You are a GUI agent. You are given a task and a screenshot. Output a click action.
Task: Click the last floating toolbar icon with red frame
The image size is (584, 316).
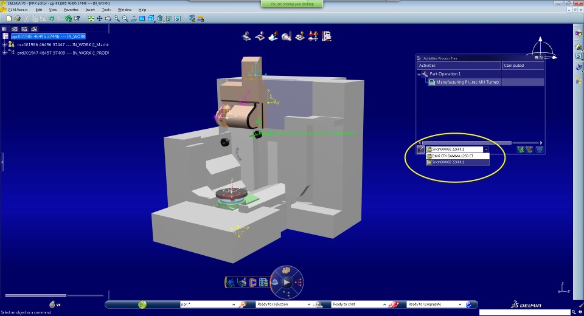327,36
